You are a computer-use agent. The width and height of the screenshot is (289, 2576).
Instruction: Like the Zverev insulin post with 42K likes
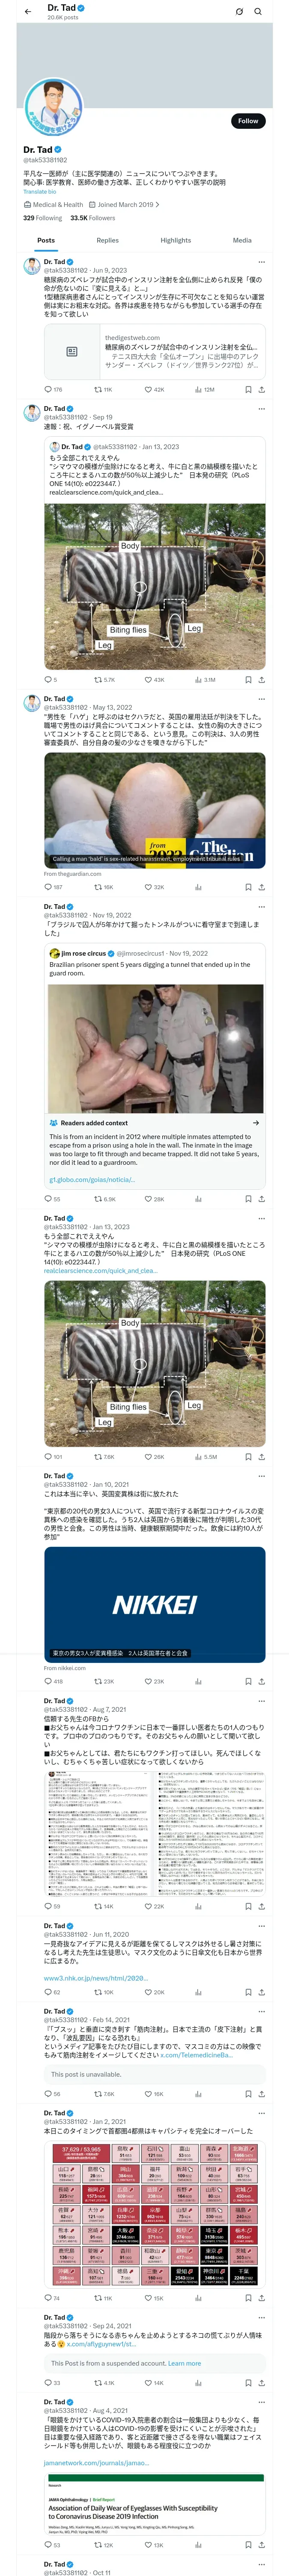[149, 390]
